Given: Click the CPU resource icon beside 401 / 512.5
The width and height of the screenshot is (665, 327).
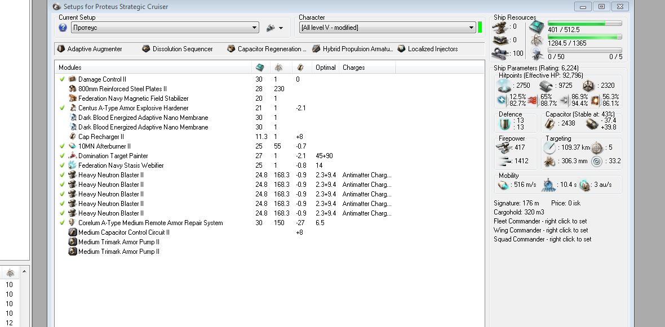Looking at the screenshot, I should tap(537, 26).
